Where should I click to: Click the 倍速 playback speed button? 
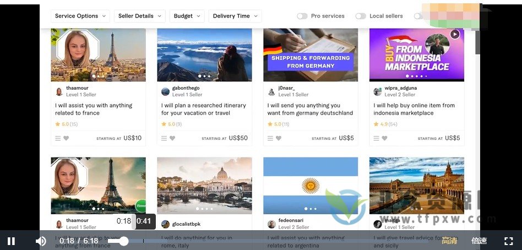click(x=479, y=241)
